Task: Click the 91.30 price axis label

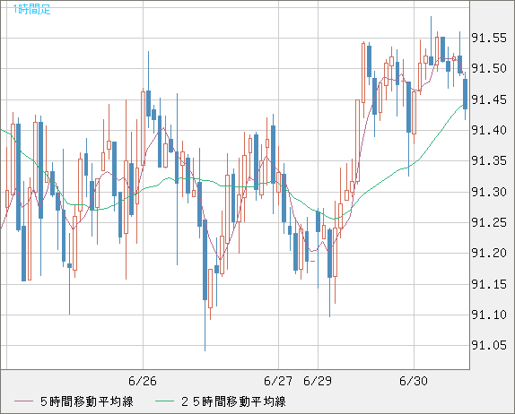Action: tap(489, 192)
